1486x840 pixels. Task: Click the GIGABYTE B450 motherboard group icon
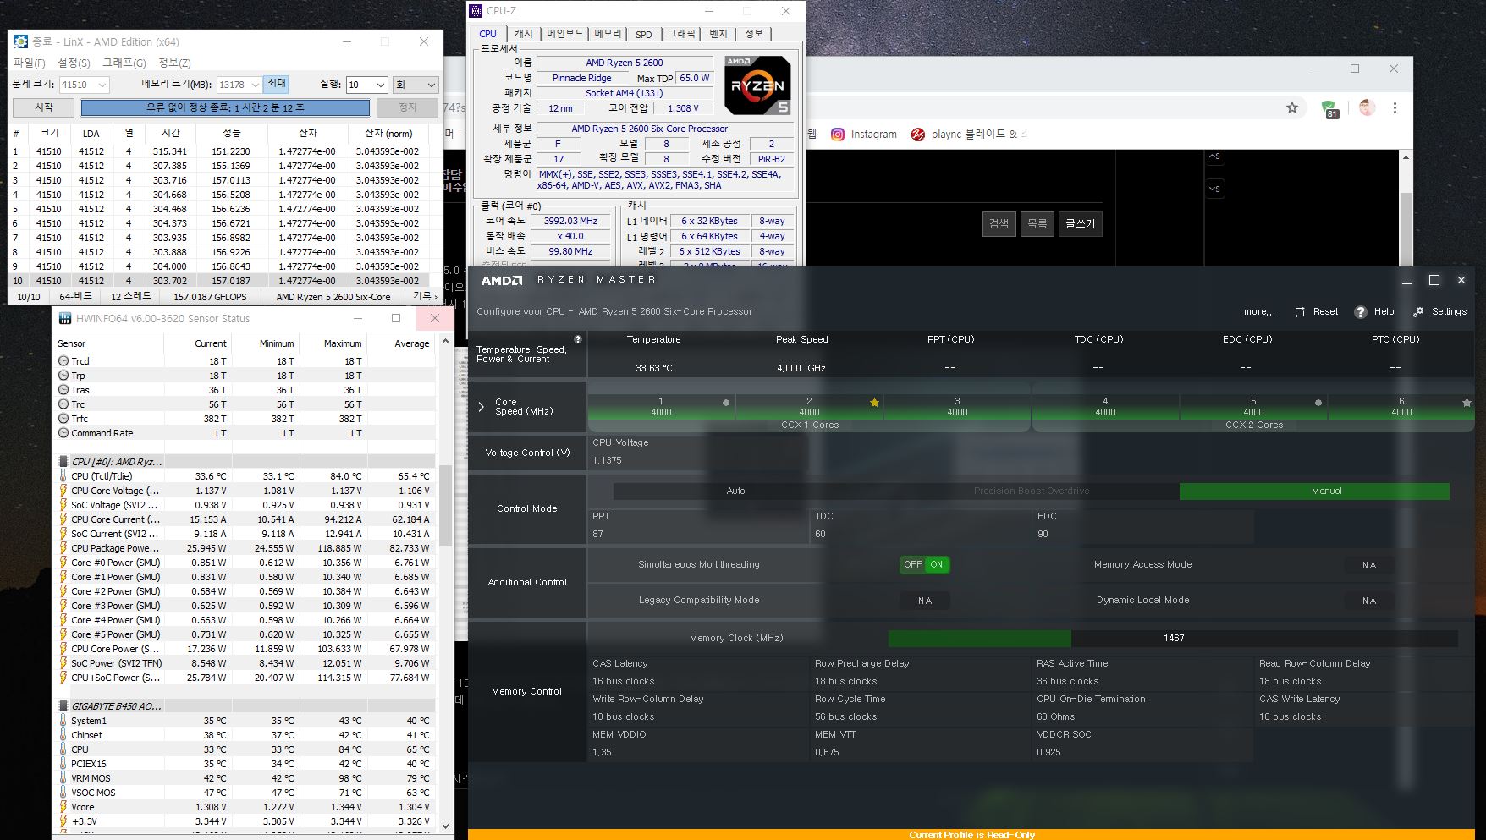click(x=63, y=706)
